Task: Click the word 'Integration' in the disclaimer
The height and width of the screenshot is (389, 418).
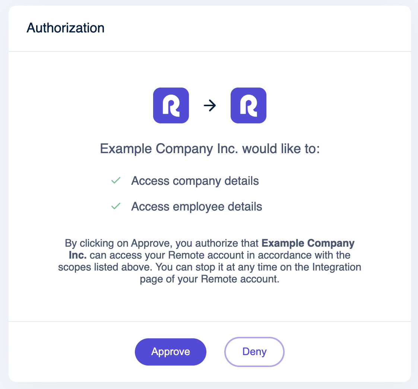Action: click(x=337, y=267)
